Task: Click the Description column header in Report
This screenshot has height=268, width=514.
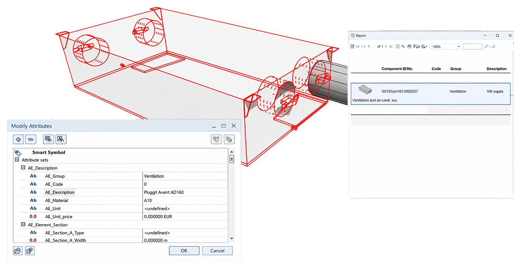Action: point(496,69)
